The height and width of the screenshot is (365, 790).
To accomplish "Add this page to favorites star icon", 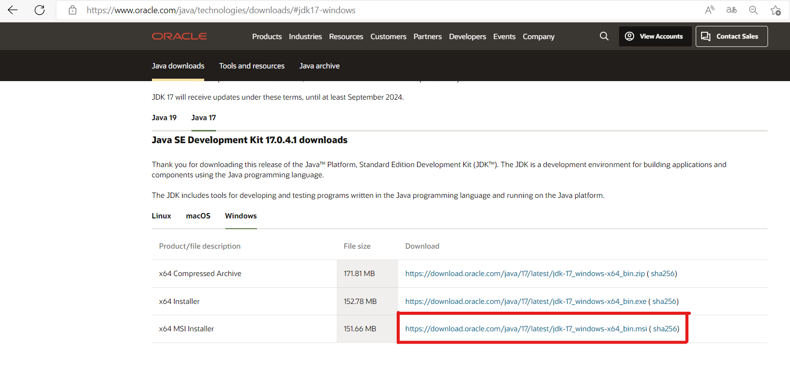I will (775, 10).
